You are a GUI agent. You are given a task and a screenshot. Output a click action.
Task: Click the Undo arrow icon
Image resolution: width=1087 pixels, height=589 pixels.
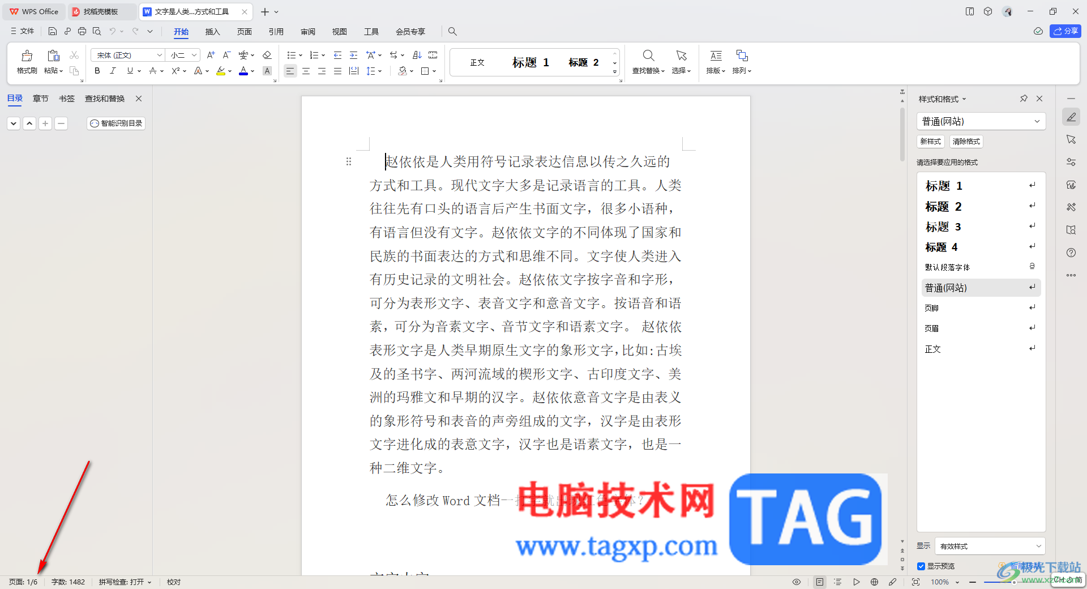[x=113, y=31]
